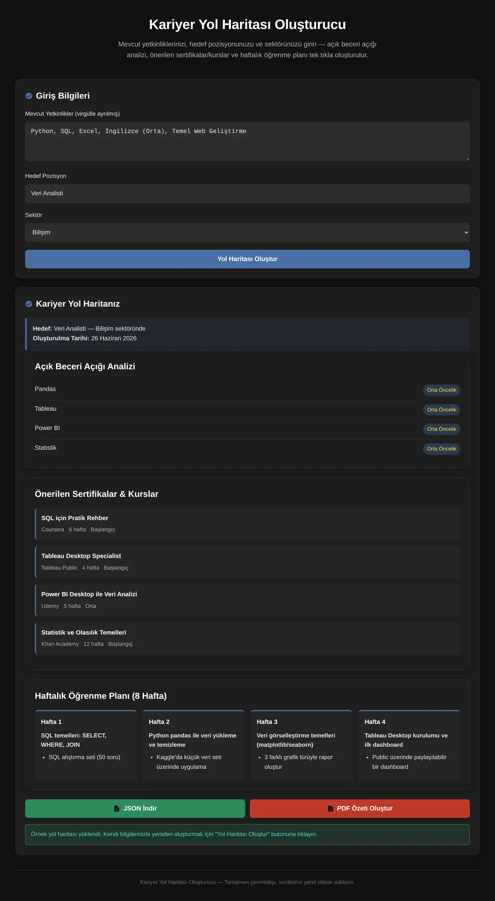Click the check icon beside Kariyer Yol Haritanız
495x901 pixels.
29,304
